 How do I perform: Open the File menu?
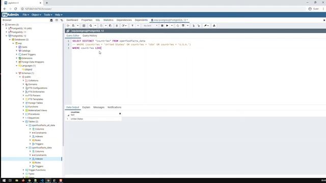point(26,15)
